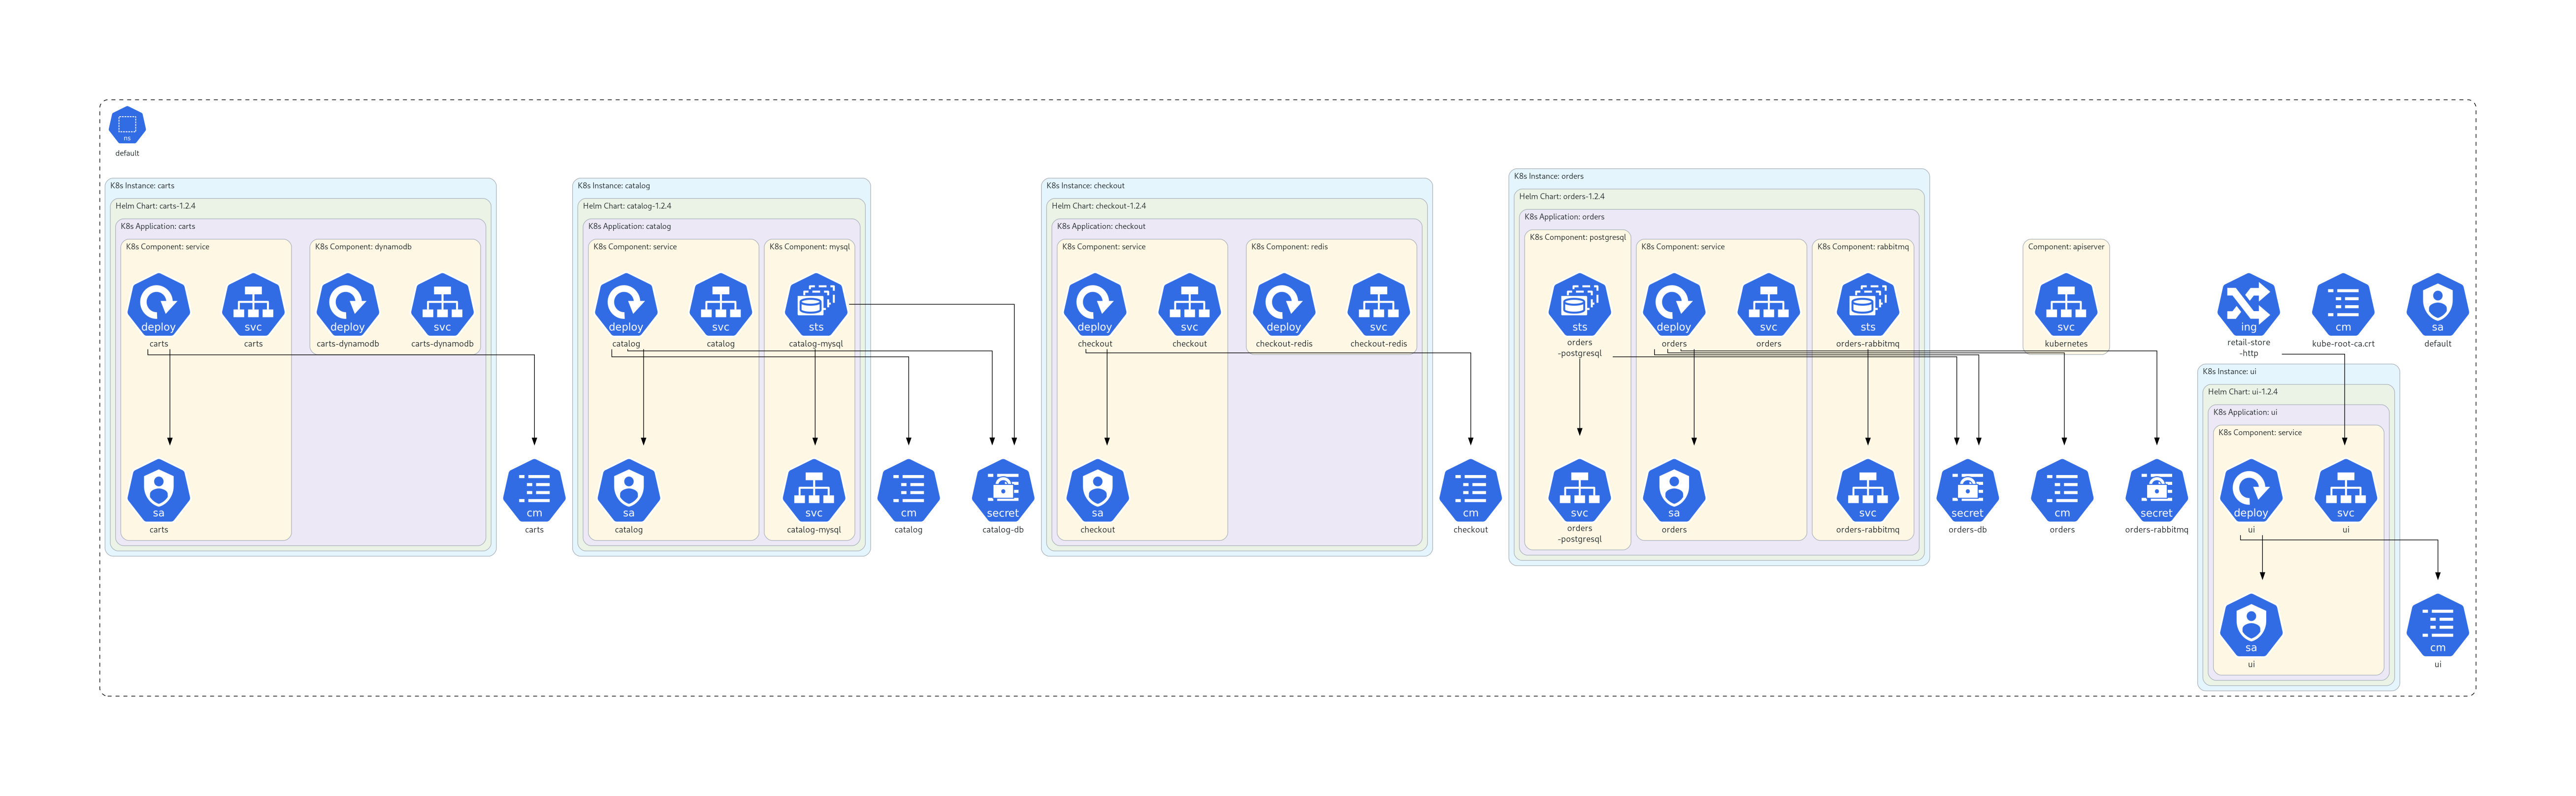Image resolution: width=2576 pixels, height=796 pixels.
Task: Select the 'K8s Component: redis' group label
Action: tap(1289, 247)
